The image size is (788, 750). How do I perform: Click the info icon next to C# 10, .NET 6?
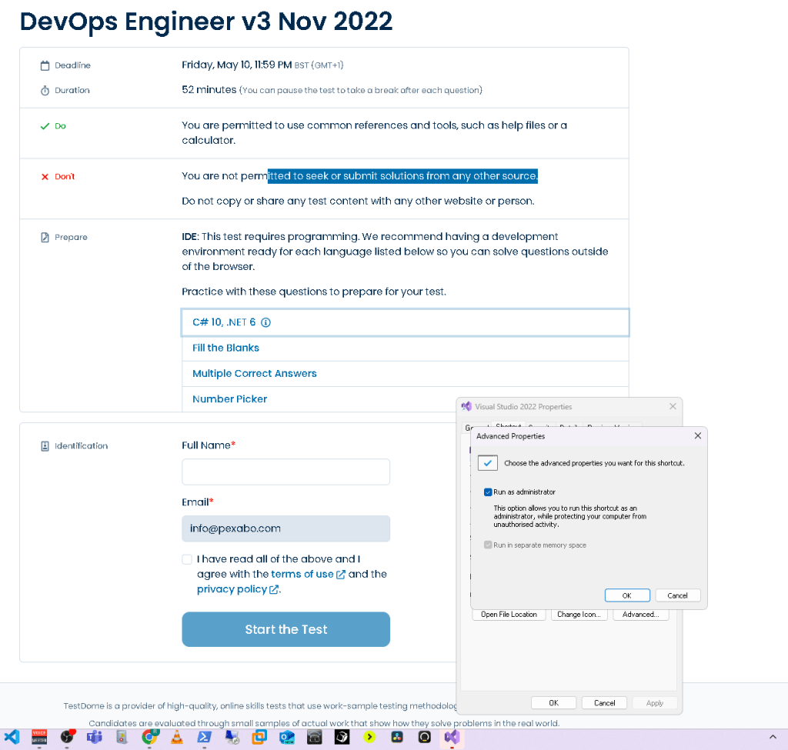point(265,322)
